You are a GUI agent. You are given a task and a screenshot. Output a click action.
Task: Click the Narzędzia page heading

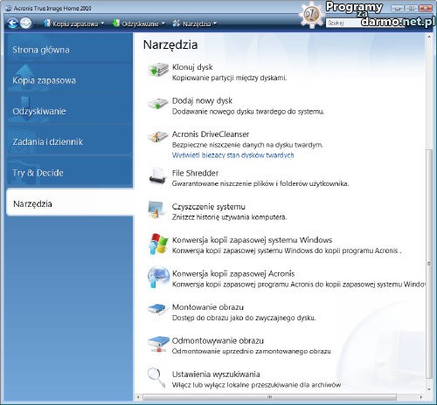[x=170, y=45]
